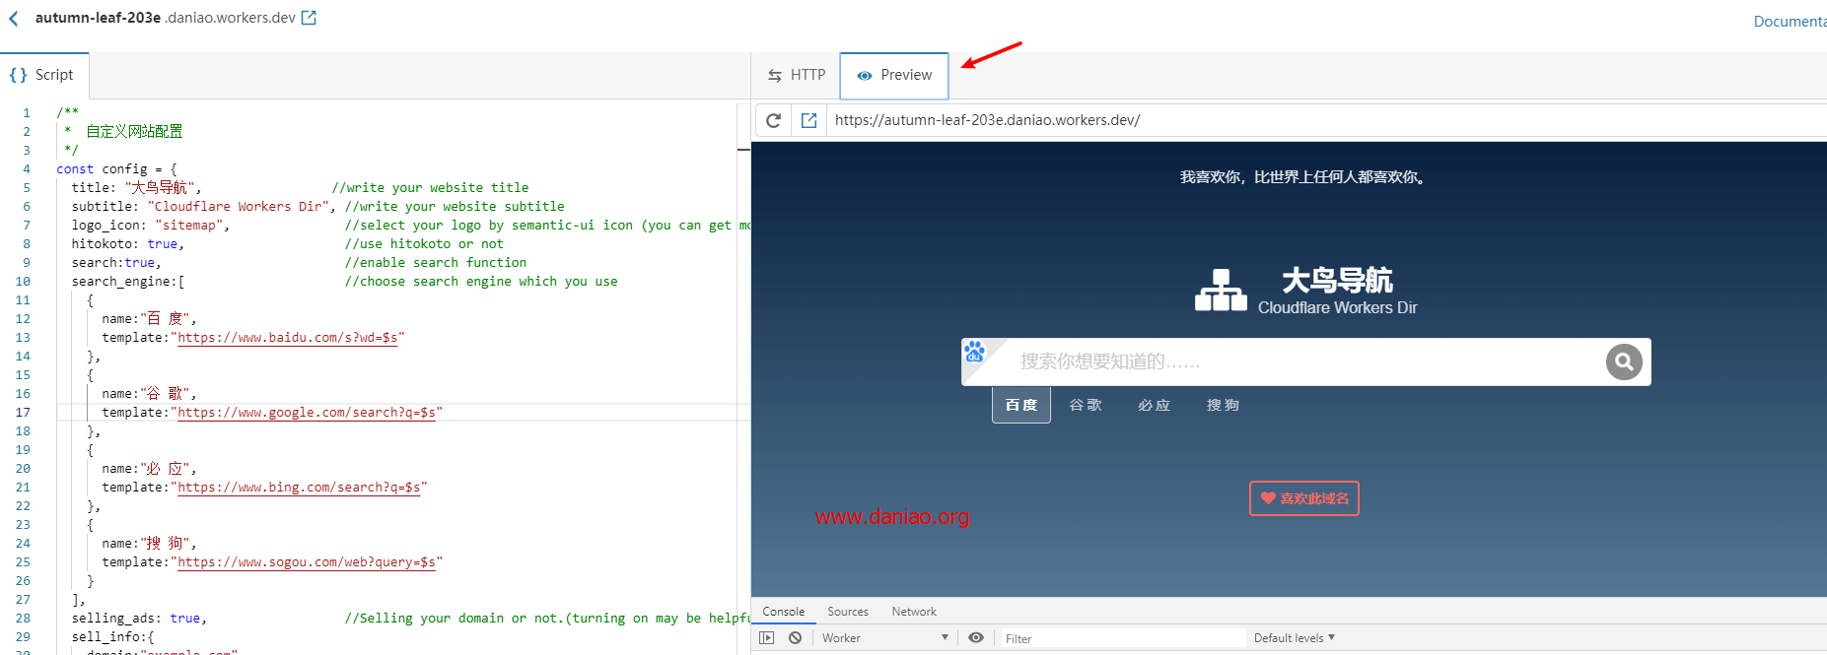Click the magnifier search button
1827x655 pixels.
(1624, 361)
